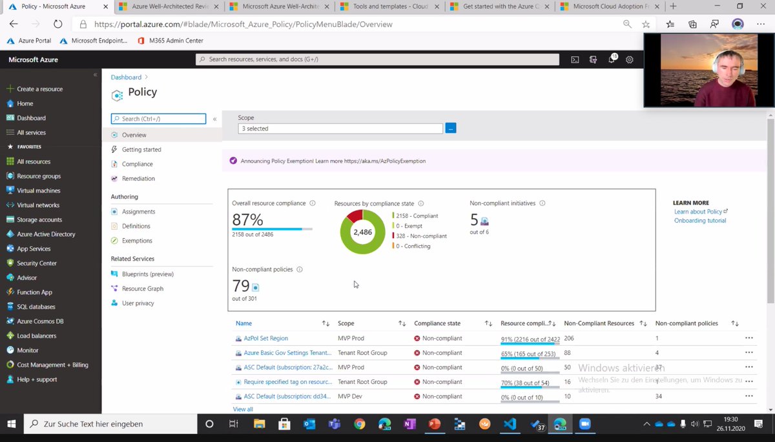This screenshot has height=442, width=775.
Task: Open Azure Cosmos DB in sidebar
Action: click(x=40, y=321)
